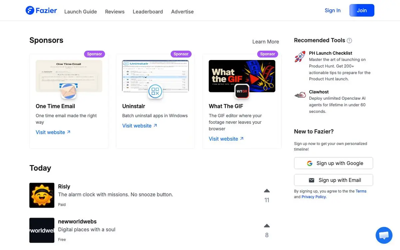Open the Launch Guide menu item
Viewport: 400px width, 250px height.
click(80, 12)
